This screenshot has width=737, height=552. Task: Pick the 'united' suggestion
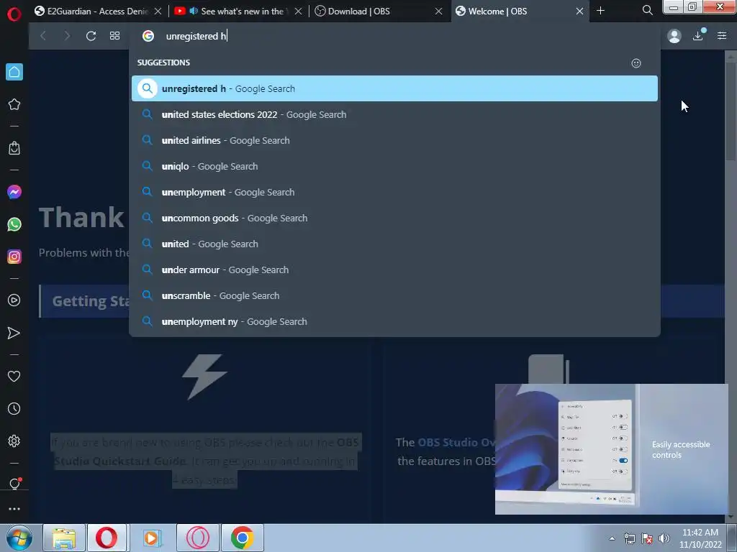394,244
